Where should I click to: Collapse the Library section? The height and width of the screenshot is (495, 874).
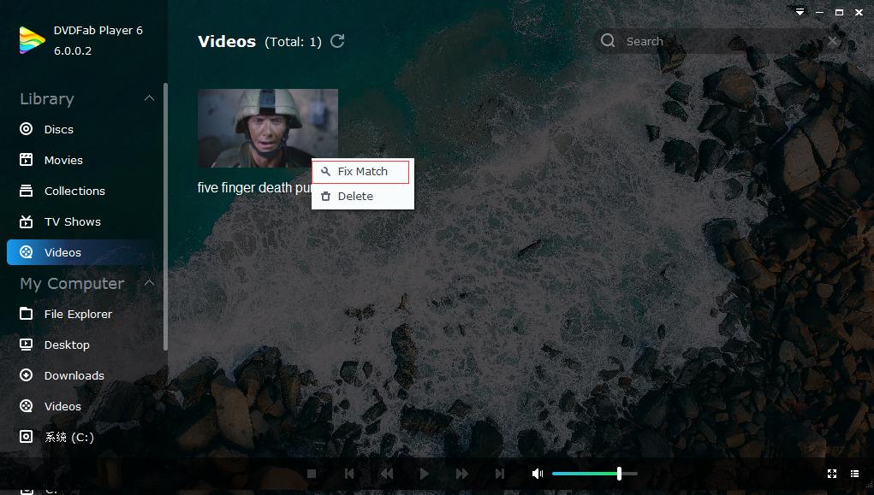(149, 98)
